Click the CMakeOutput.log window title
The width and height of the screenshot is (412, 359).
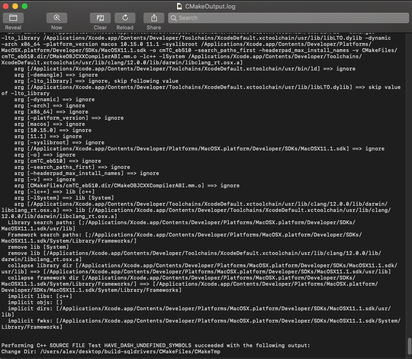pyautogui.click(x=211, y=6)
